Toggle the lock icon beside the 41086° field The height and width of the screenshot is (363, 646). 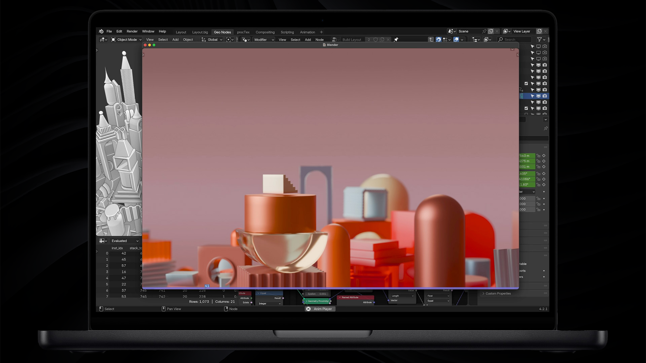coord(538,179)
